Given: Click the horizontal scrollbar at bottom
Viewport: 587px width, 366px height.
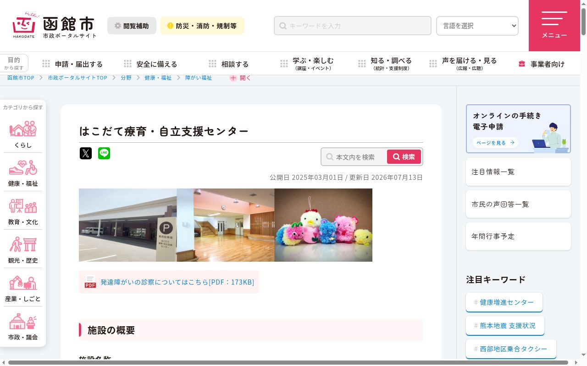Looking at the screenshot, I should pos(288,362).
